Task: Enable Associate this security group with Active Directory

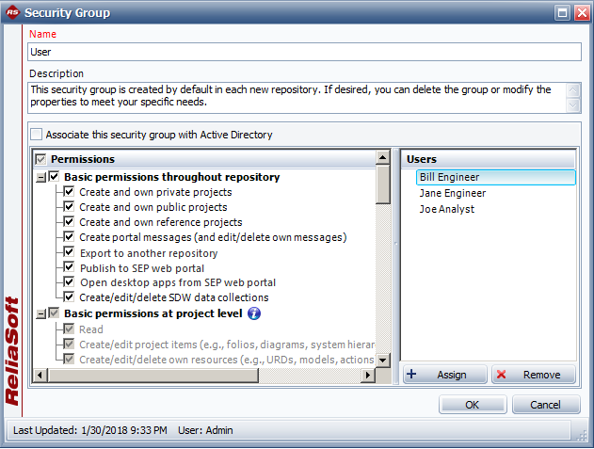Action: (x=37, y=135)
